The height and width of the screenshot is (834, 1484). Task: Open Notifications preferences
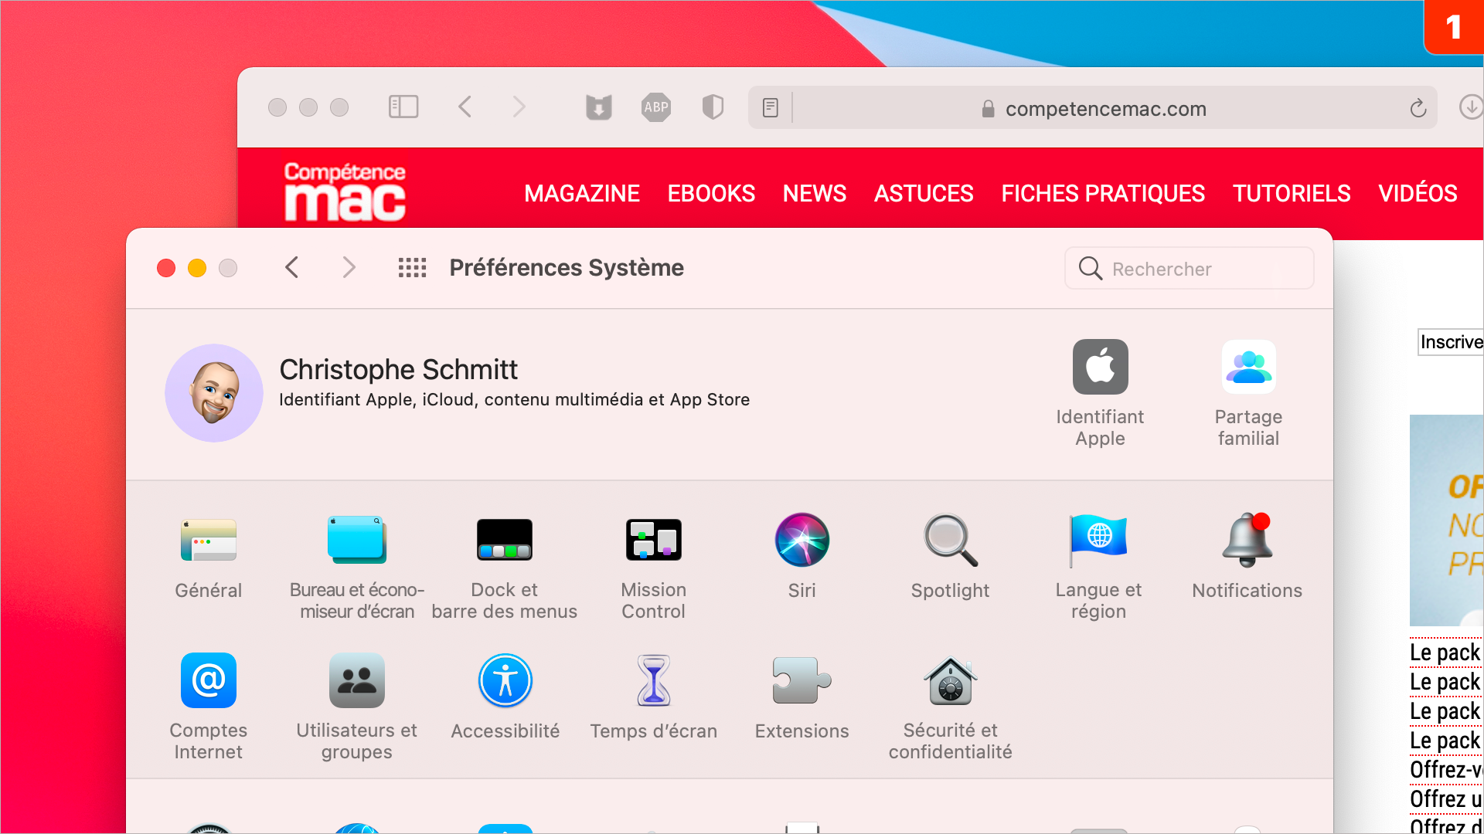point(1247,558)
